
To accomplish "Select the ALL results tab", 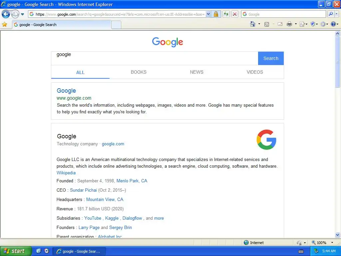I will (x=80, y=72).
